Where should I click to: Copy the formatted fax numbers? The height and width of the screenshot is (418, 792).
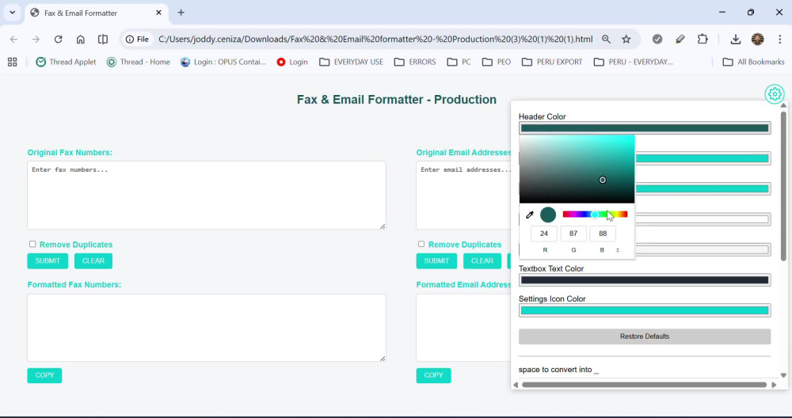click(x=44, y=375)
